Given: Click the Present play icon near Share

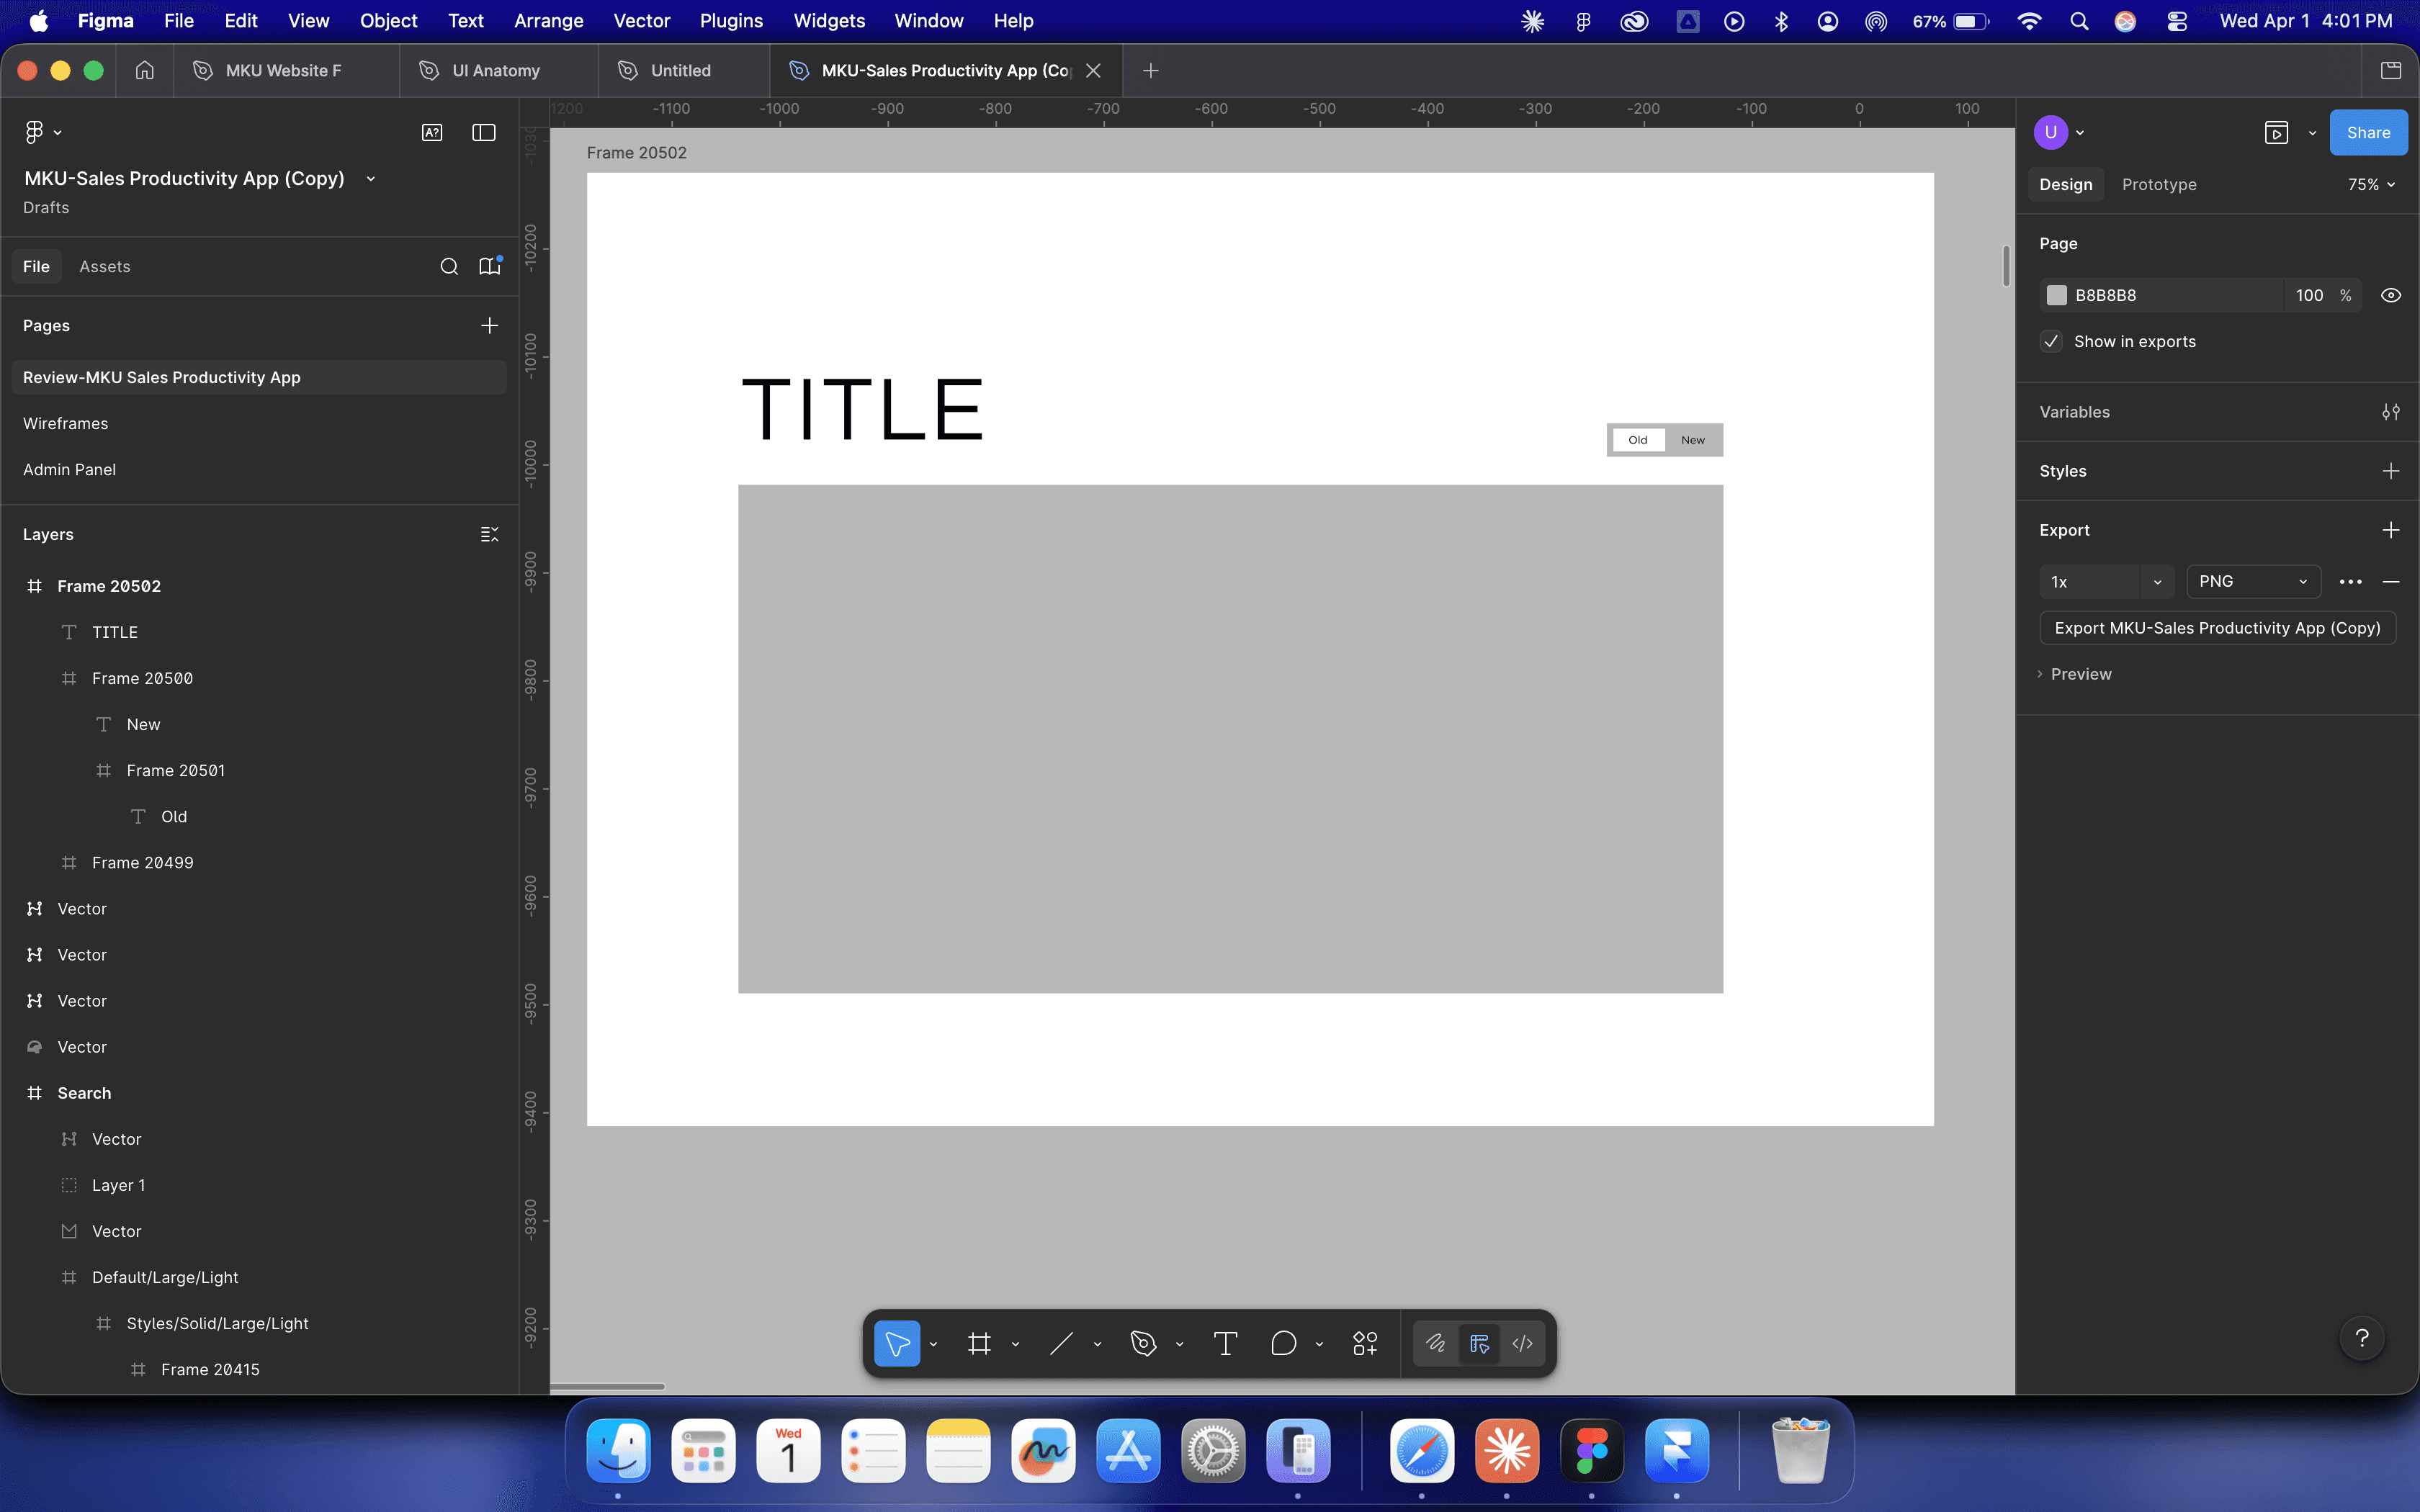Looking at the screenshot, I should click(x=2277, y=132).
